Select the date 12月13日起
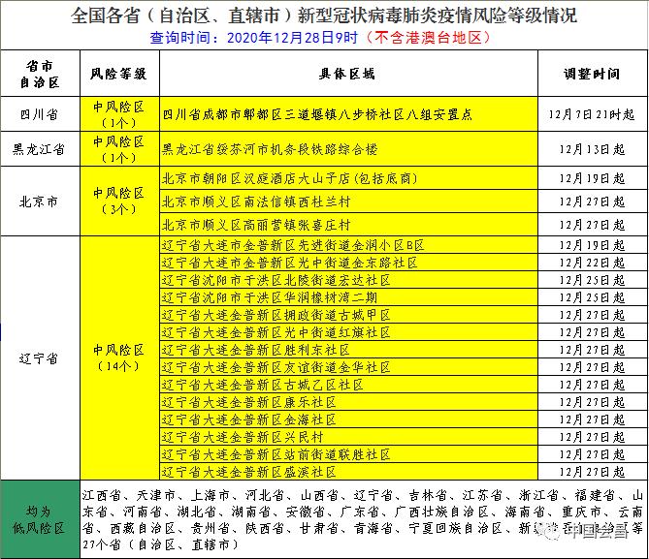This screenshot has width=649, height=559. 592,149
